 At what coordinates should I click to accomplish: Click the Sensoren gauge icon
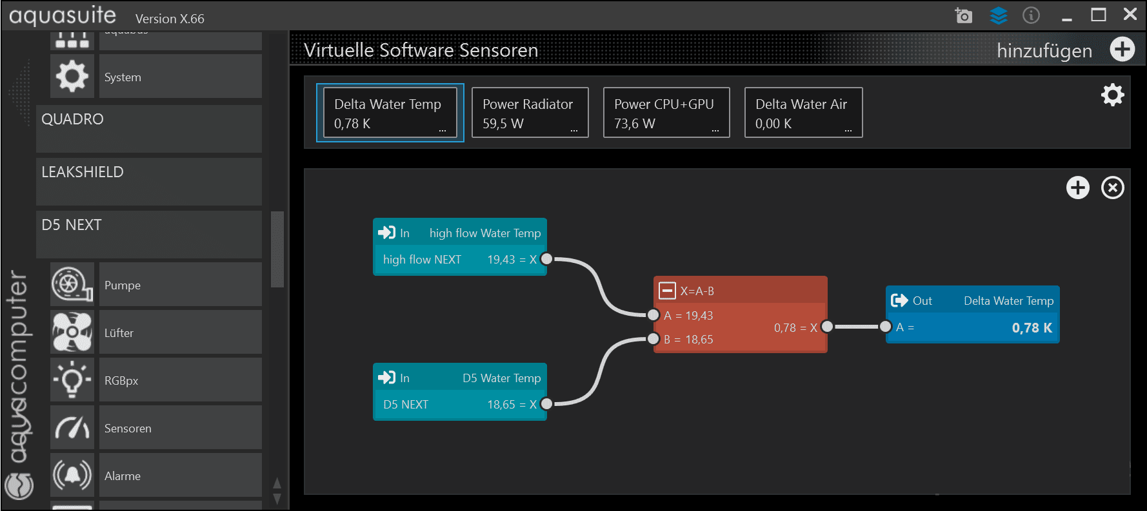pos(72,427)
